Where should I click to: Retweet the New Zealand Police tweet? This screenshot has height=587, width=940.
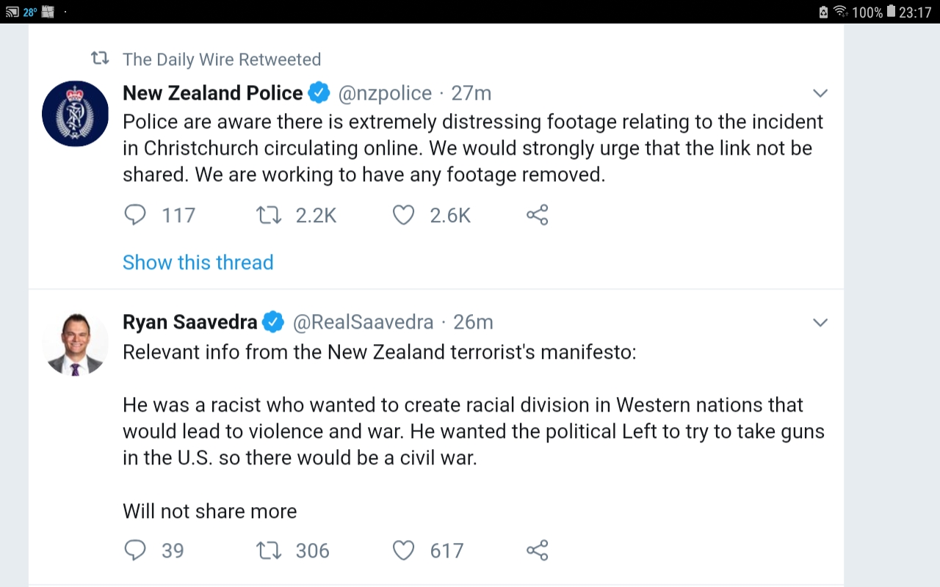tap(268, 215)
